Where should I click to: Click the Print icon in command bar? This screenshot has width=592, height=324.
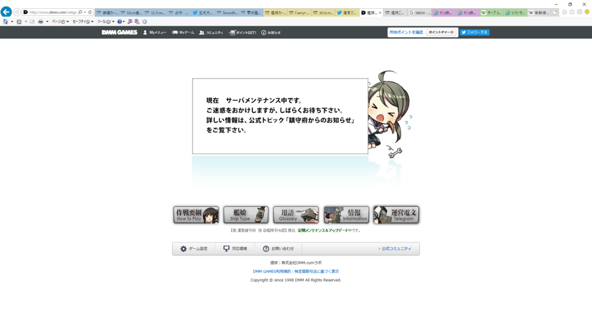41,21
